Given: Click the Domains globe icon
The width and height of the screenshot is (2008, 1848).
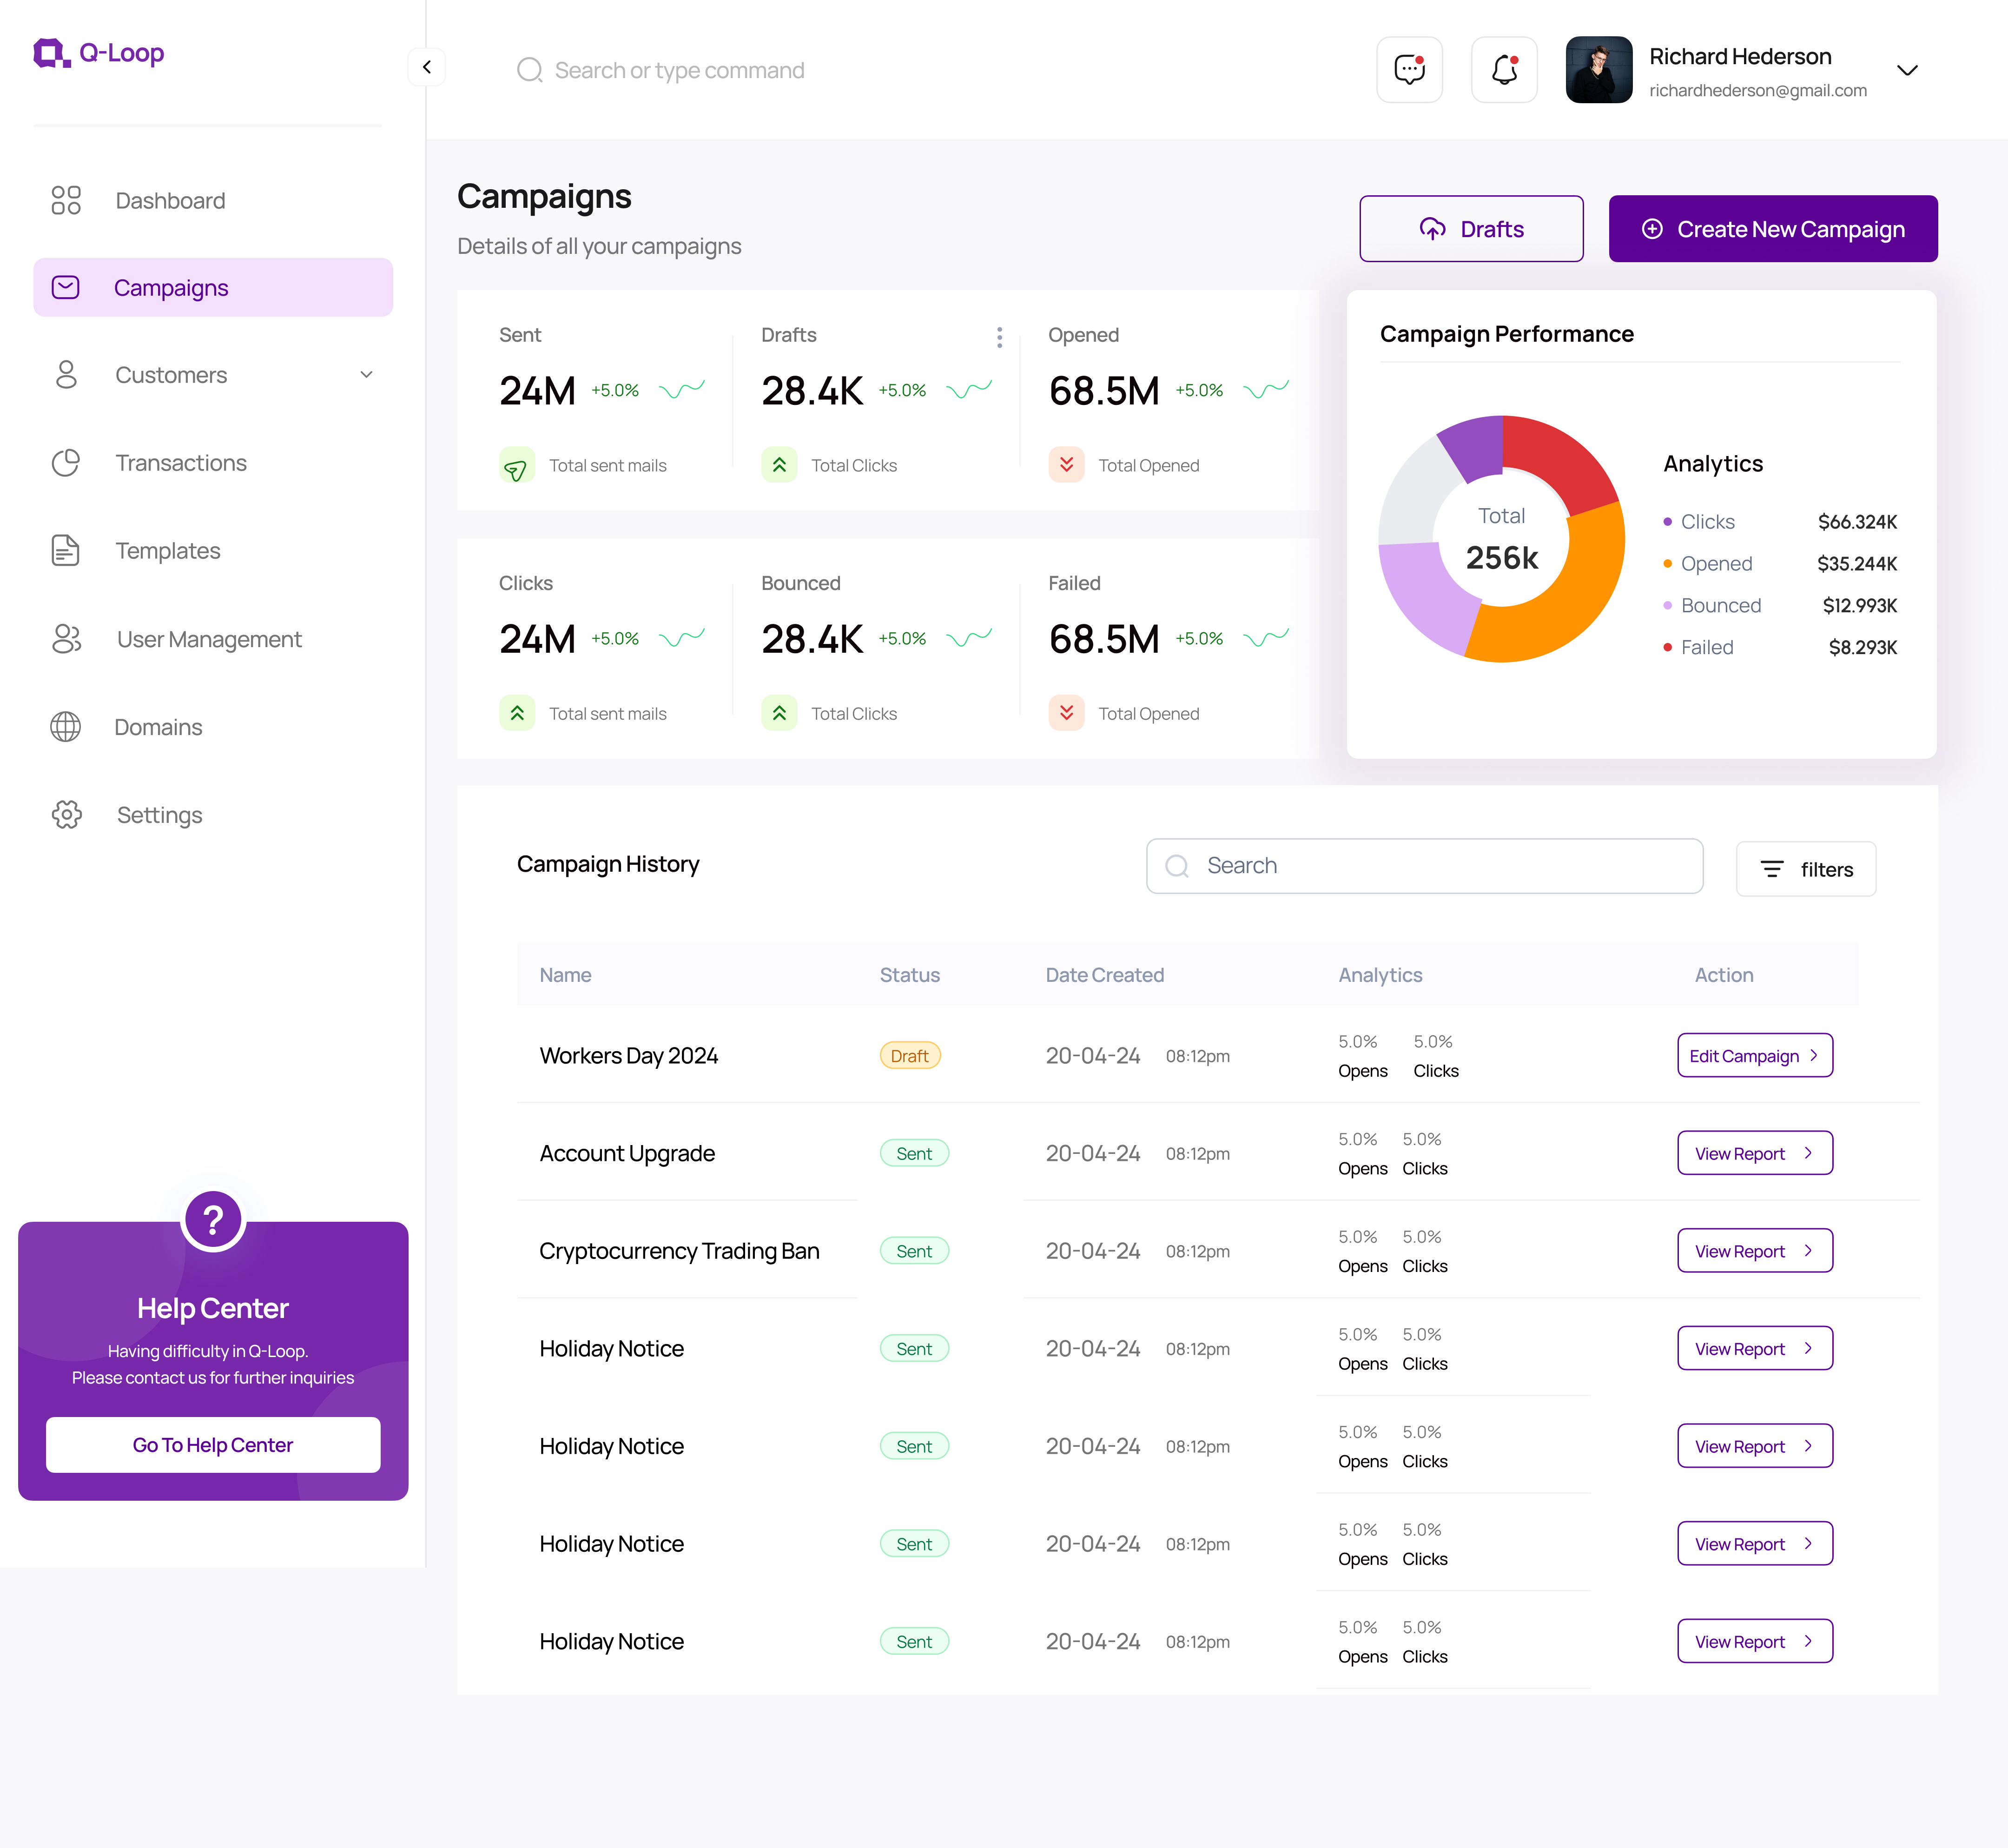Looking at the screenshot, I should click(66, 727).
